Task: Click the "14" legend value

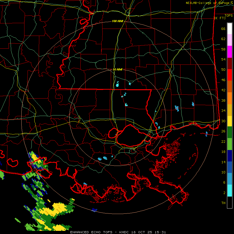Action: tap(223, 162)
